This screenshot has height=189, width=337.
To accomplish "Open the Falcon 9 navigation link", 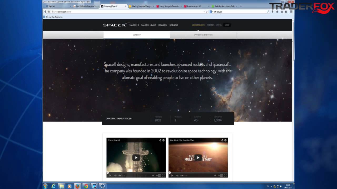I will pos(134,25).
